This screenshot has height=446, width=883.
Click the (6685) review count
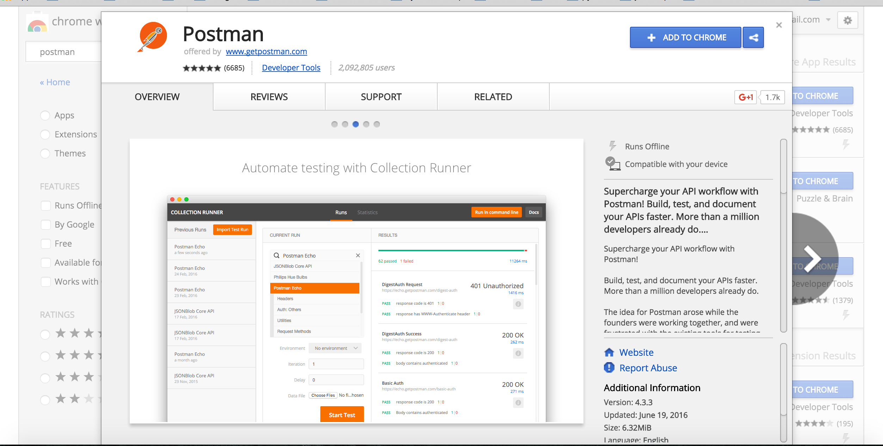click(x=234, y=68)
